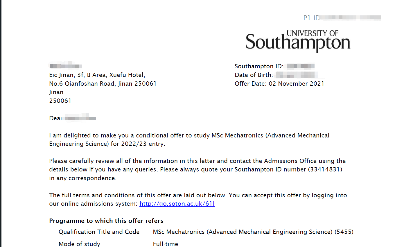Click the 'P1 ID' label at top

click(x=311, y=18)
